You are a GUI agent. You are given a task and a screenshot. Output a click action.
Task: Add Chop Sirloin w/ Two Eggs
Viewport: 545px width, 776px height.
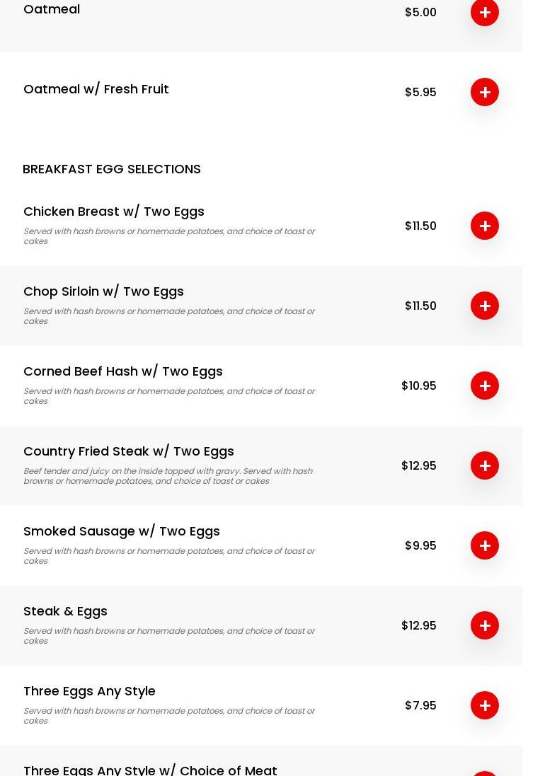tap(485, 306)
